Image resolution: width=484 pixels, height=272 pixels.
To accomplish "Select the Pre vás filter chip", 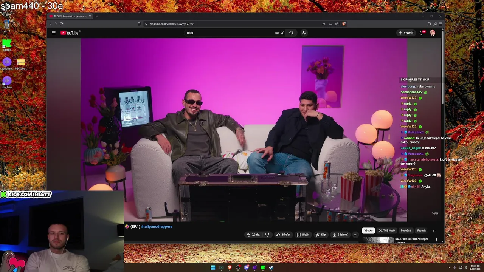I will (x=422, y=230).
